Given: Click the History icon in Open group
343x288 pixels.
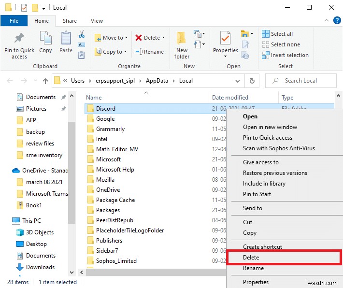Looking at the screenshot, I should 245,55.
